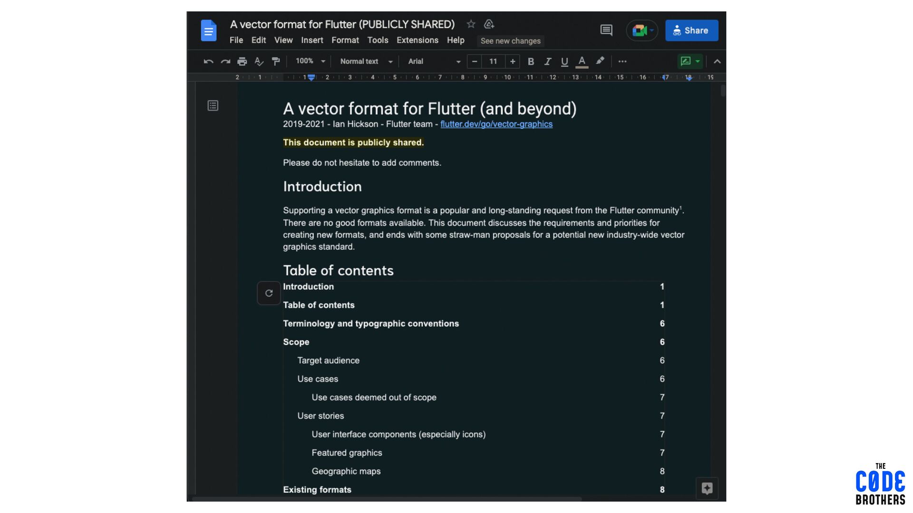Hide the menus with the chevron
The width and height of the screenshot is (913, 513).
(717, 61)
